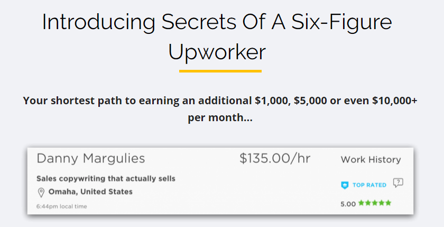Click the last green rating star
Image resolution: width=444 pixels, height=227 pixels.
388,203
